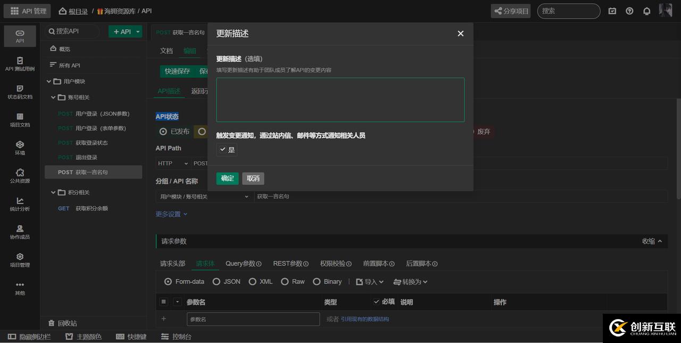Open API 测试用例 in sidebar
The width and height of the screenshot is (681, 343).
pyautogui.click(x=20, y=64)
